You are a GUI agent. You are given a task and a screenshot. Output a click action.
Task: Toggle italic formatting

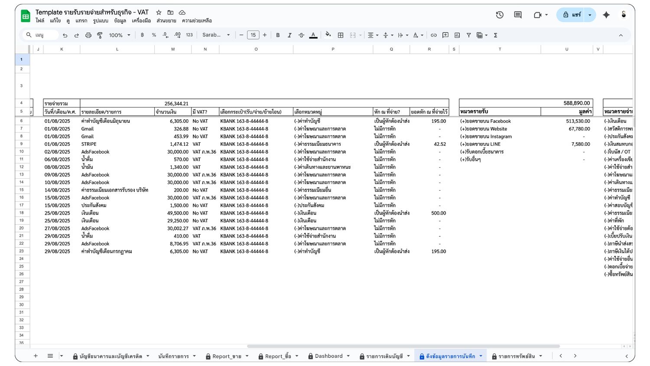click(x=289, y=35)
